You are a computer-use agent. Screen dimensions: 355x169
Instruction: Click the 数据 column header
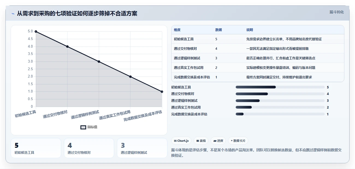tap(218, 30)
